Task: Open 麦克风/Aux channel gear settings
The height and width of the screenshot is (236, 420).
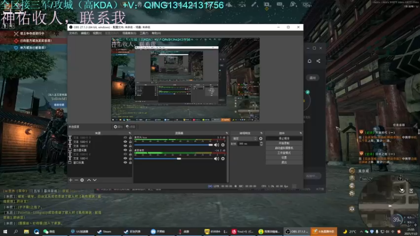Action: pyautogui.click(x=223, y=145)
